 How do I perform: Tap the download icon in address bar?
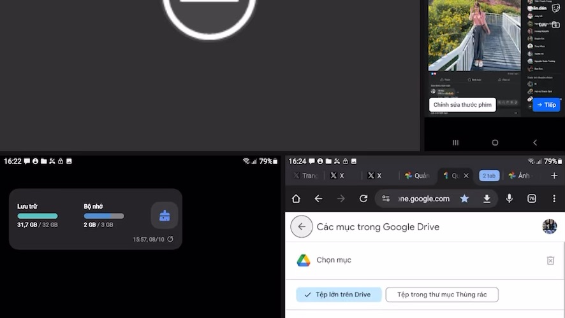(x=487, y=198)
